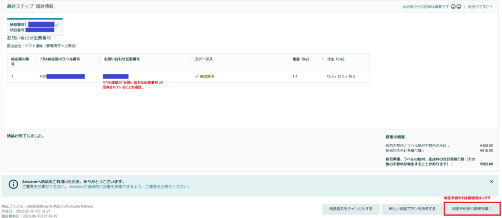Click the blue tracking number in お問い合わせ伝票番号 column
Screen dimensions: 502x218
click(116, 77)
